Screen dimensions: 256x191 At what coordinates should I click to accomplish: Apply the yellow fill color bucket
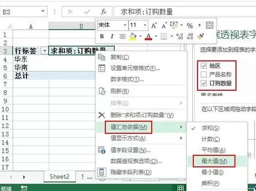(x=133, y=36)
